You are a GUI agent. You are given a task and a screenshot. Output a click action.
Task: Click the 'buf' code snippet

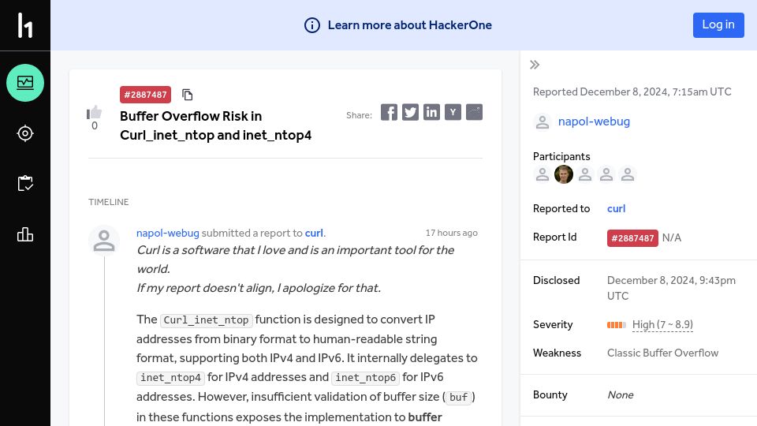point(458,398)
